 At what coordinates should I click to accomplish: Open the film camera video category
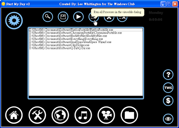[106, 115]
